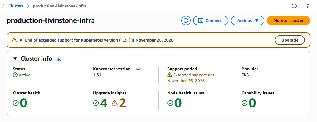Viewport: 317px width, 122px height.
Task: Click the warning triangle icon in the banner
Action: [14, 40]
